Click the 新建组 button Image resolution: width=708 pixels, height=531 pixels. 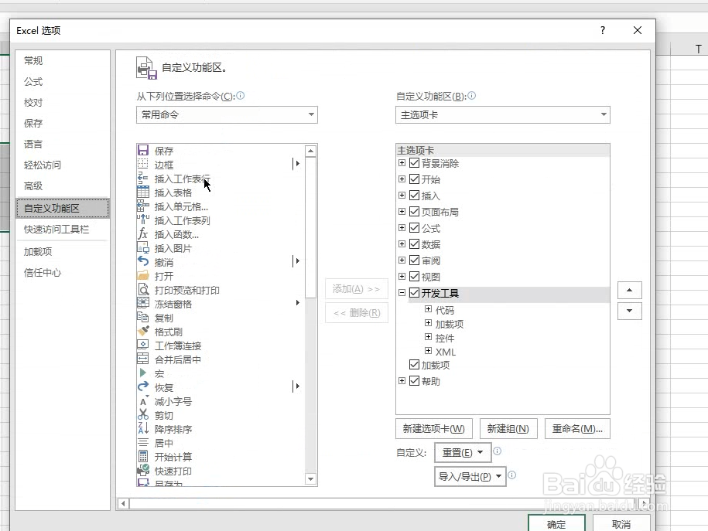(508, 429)
